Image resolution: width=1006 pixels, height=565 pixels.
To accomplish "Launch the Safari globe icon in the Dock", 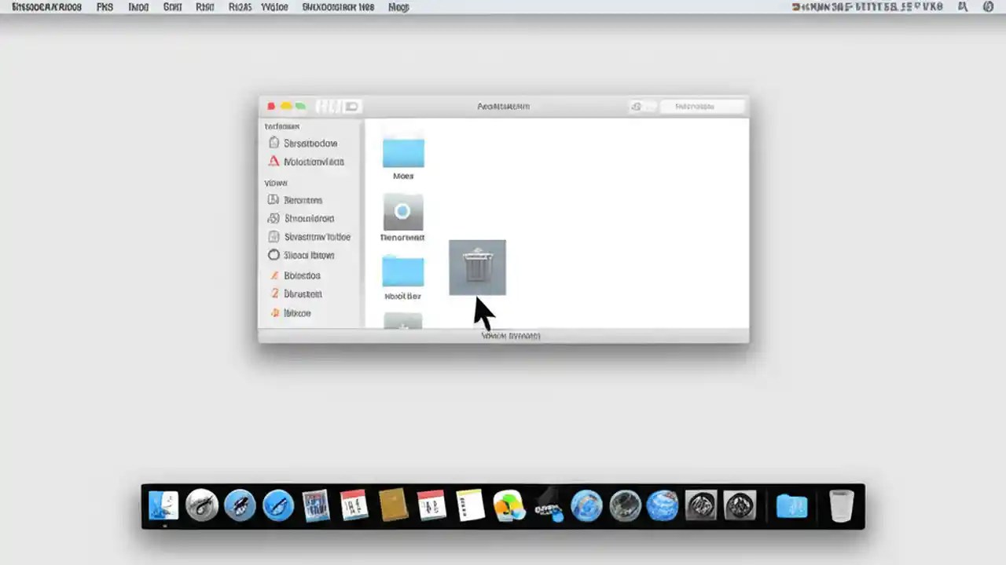I will pyautogui.click(x=587, y=506).
